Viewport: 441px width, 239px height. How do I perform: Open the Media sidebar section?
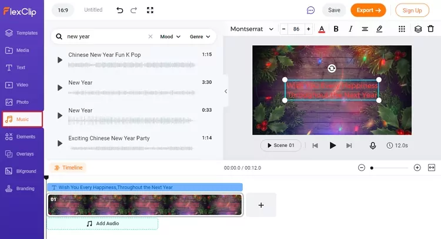click(18, 51)
